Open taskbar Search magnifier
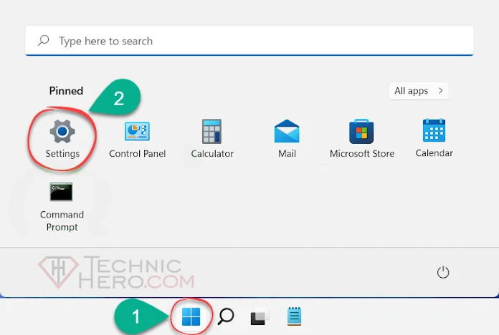 [x=226, y=316]
